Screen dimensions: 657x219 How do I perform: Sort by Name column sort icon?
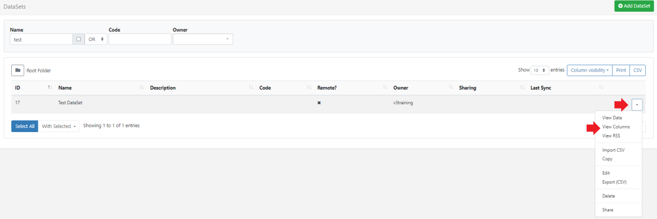click(x=142, y=87)
